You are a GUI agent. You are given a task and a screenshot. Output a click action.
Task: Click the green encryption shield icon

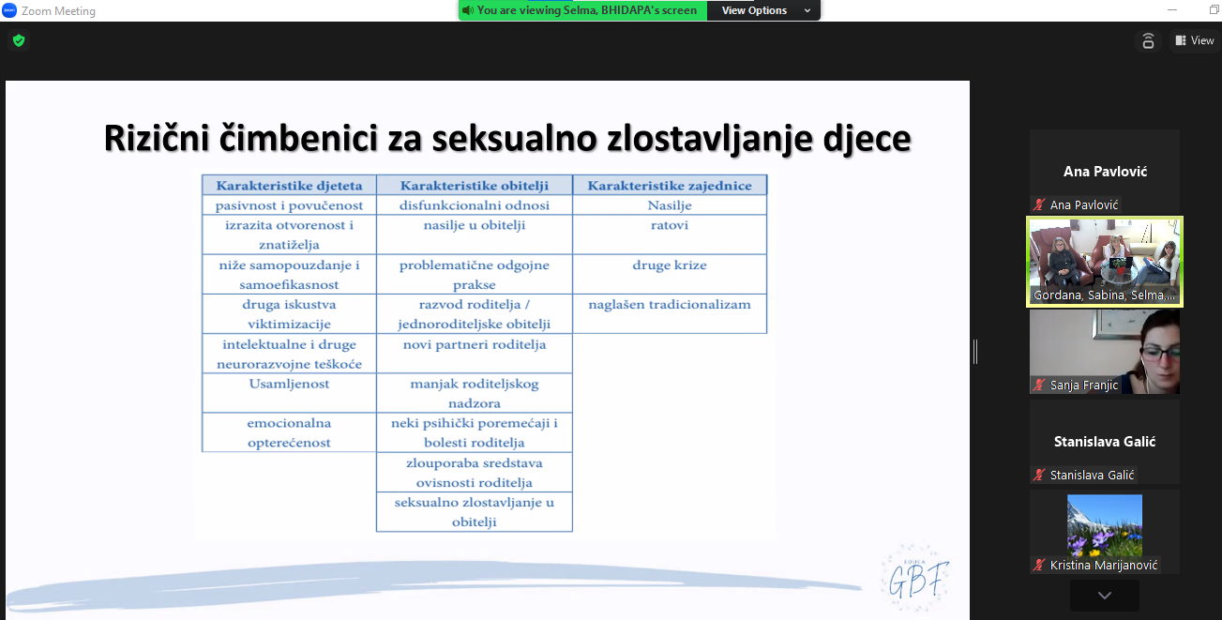[18, 40]
